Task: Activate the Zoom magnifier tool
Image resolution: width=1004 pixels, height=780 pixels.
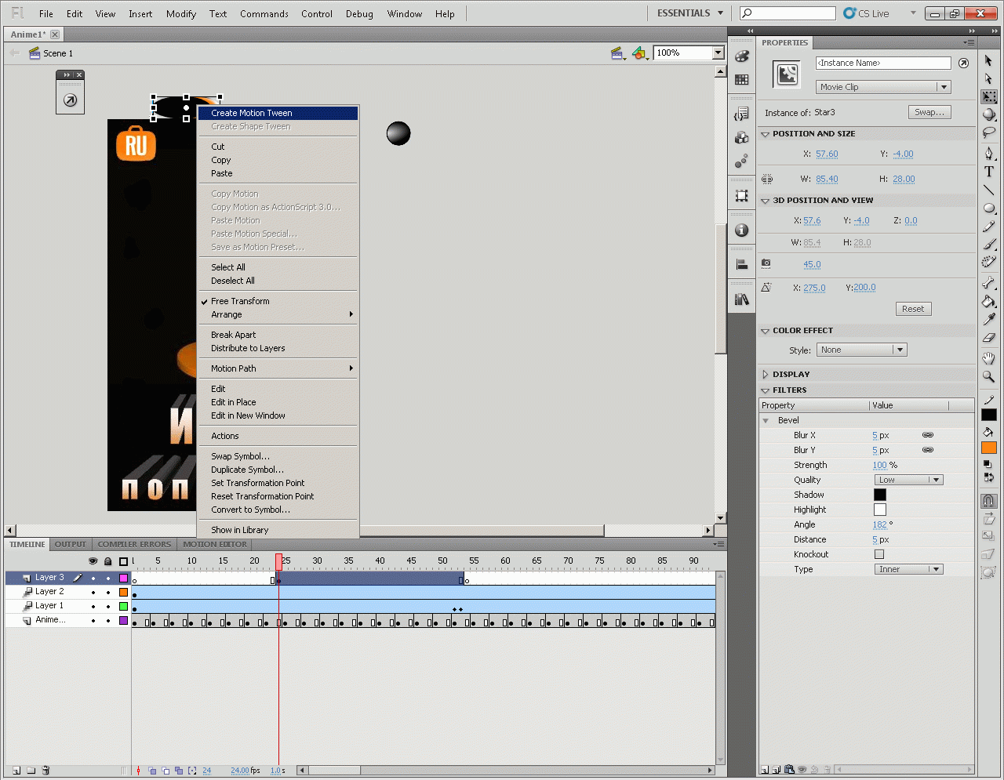Action: pyautogui.click(x=988, y=376)
